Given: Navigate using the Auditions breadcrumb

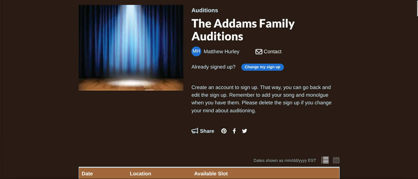Looking at the screenshot, I should tap(205, 10).
